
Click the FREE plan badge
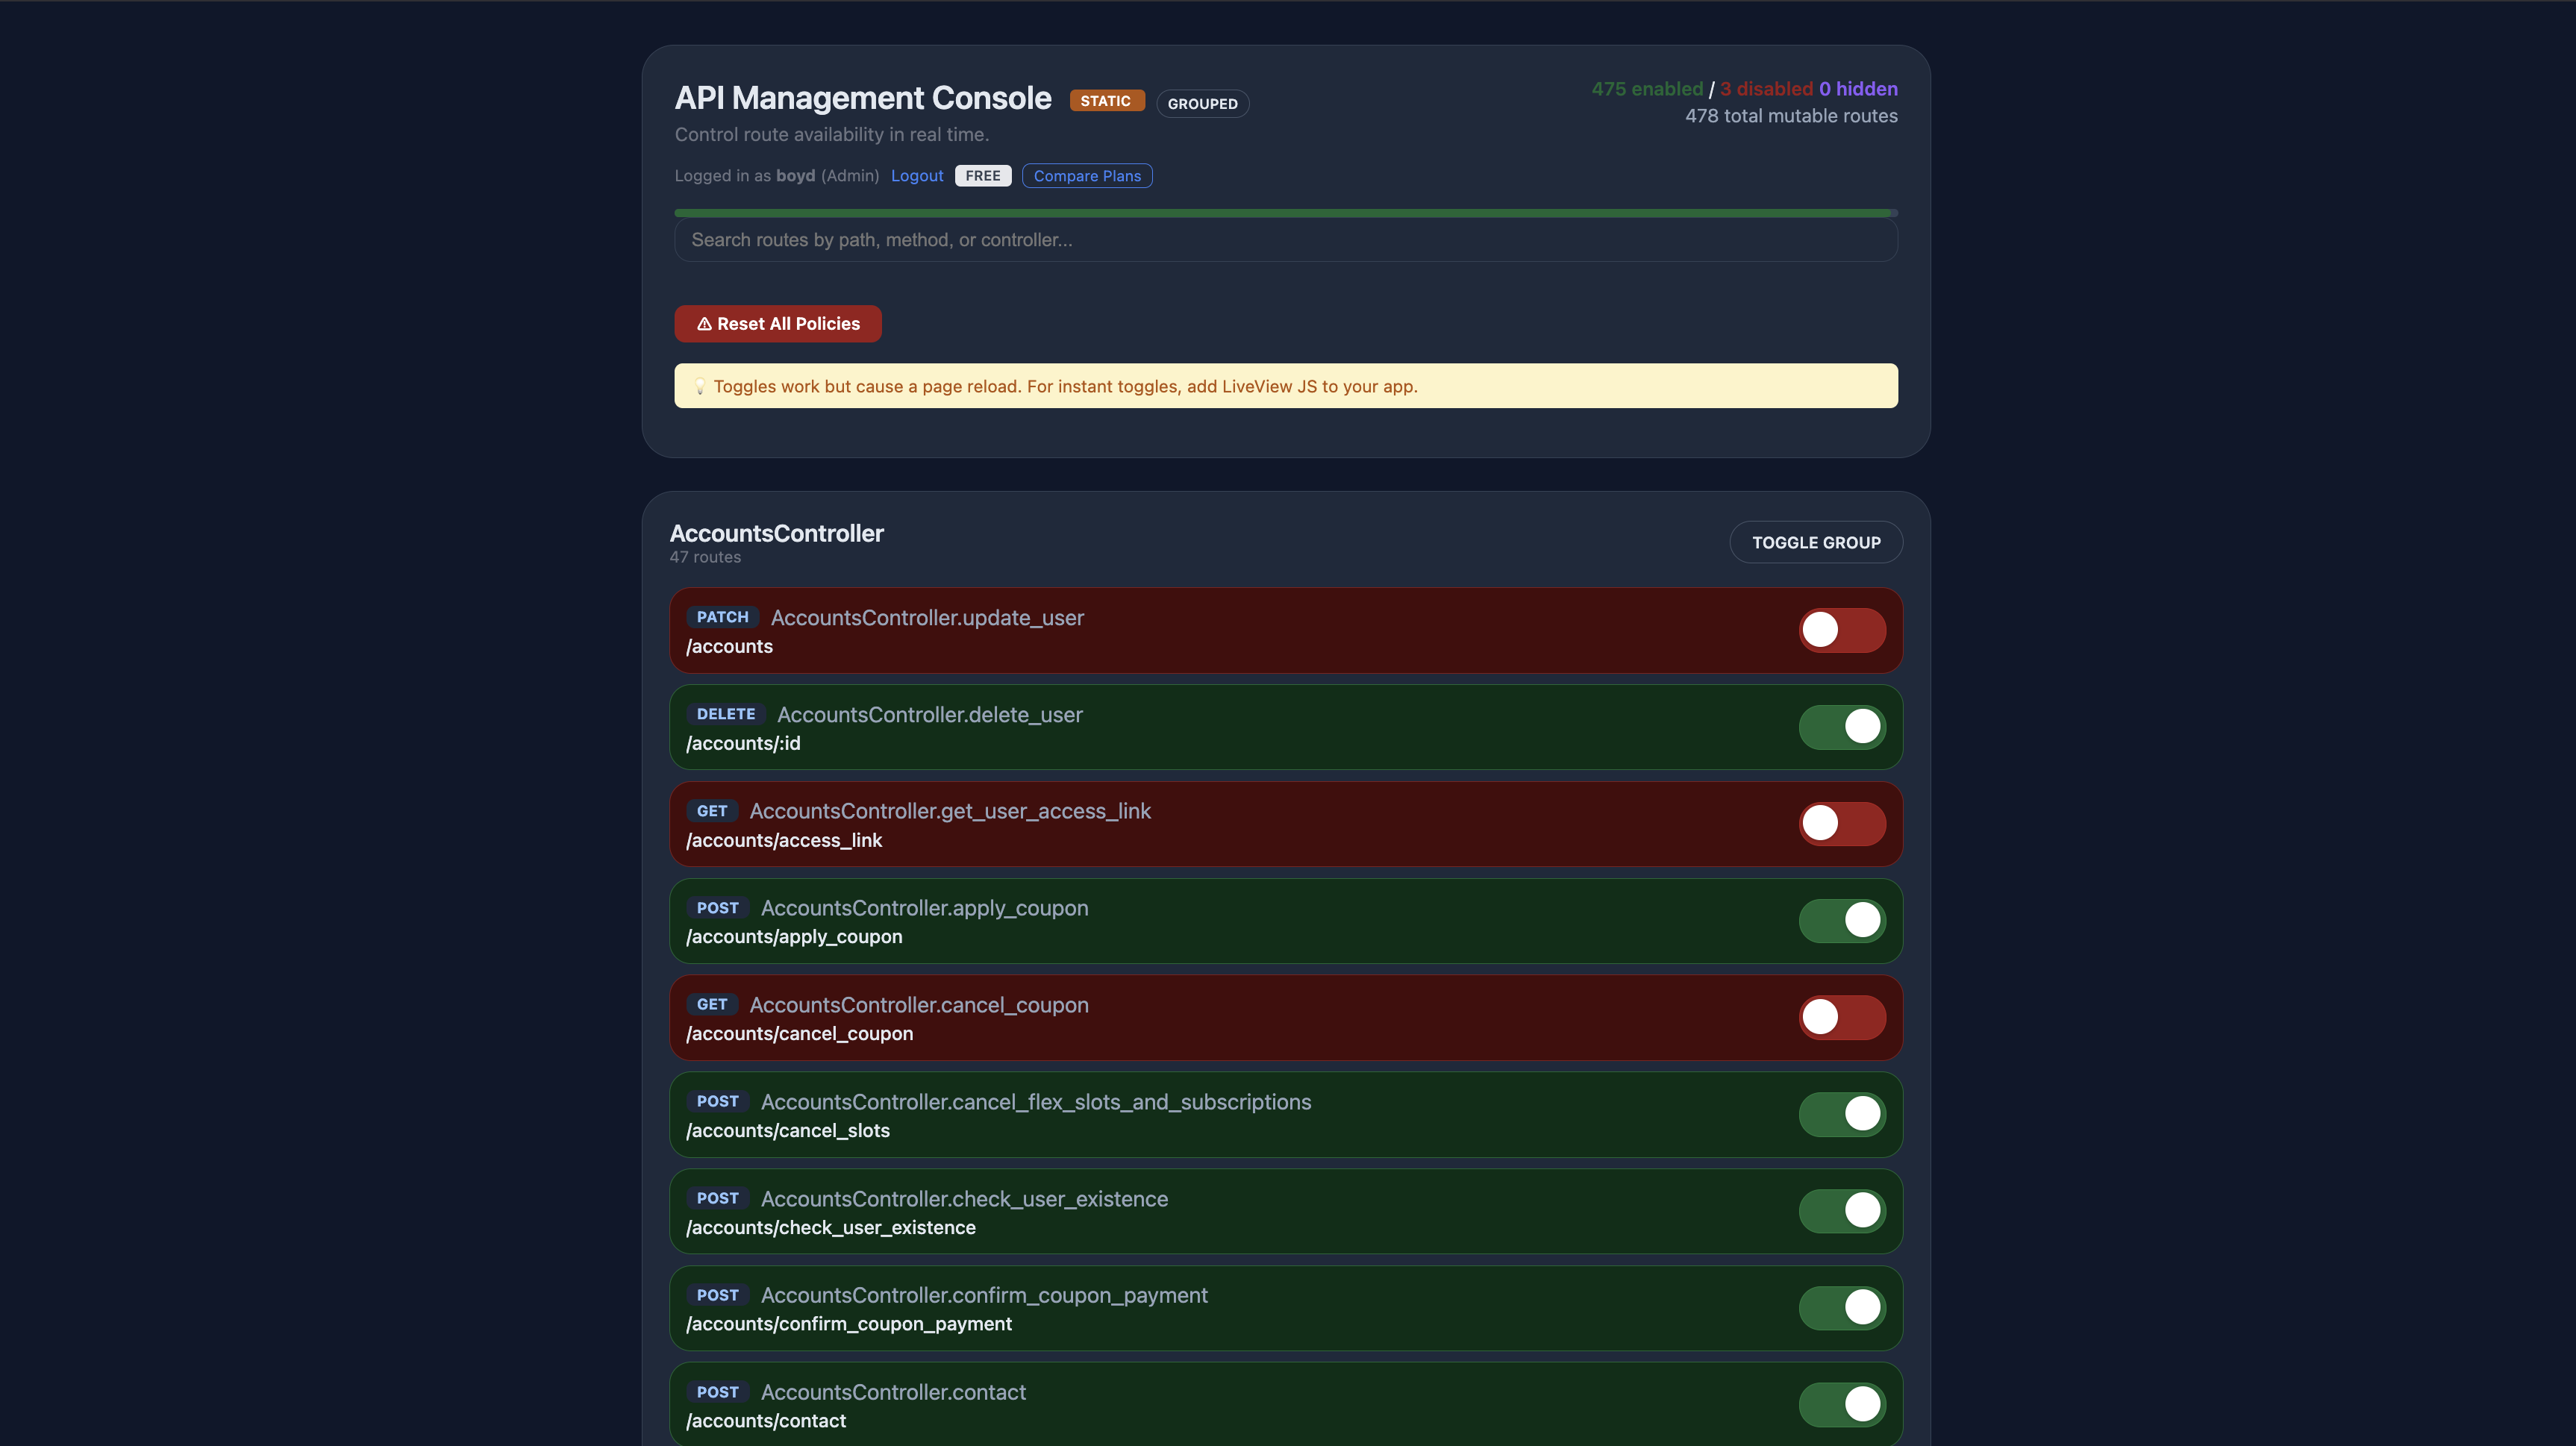point(982,176)
